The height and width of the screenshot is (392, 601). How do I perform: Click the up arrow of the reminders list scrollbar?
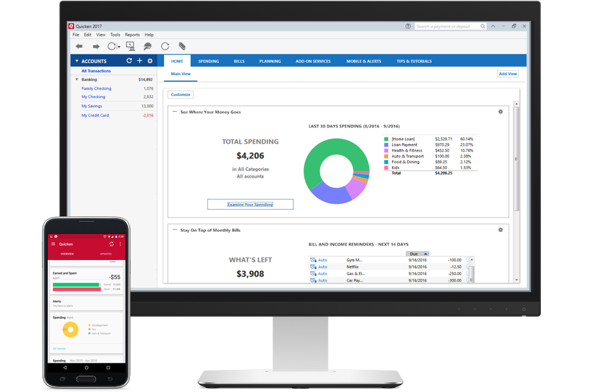(472, 259)
